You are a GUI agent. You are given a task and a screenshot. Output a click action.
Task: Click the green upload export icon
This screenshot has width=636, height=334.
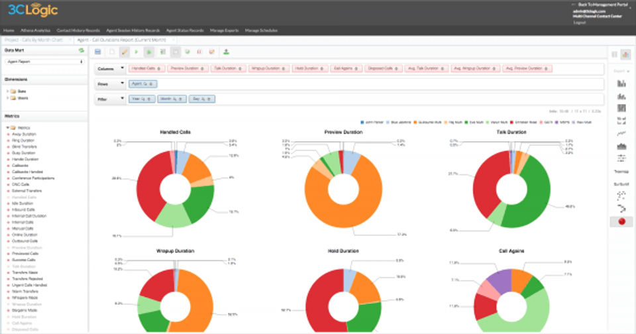coord(227,52)
